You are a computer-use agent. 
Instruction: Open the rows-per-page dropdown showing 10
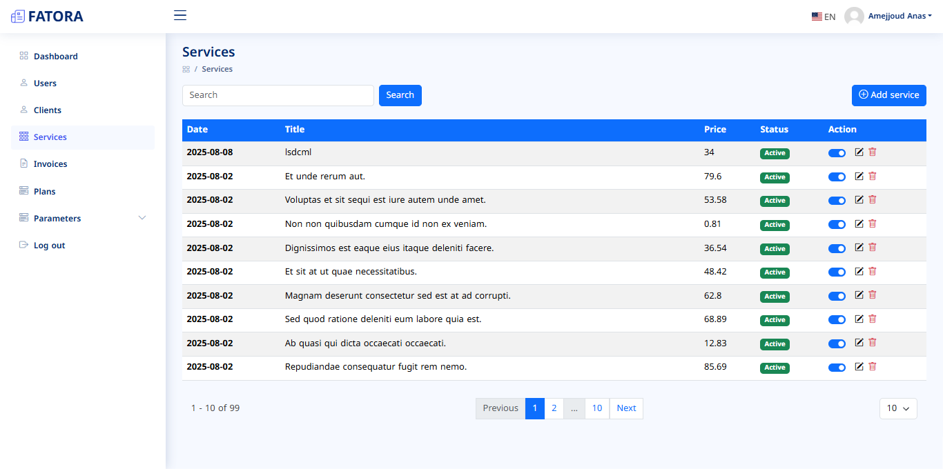point(897,408)
